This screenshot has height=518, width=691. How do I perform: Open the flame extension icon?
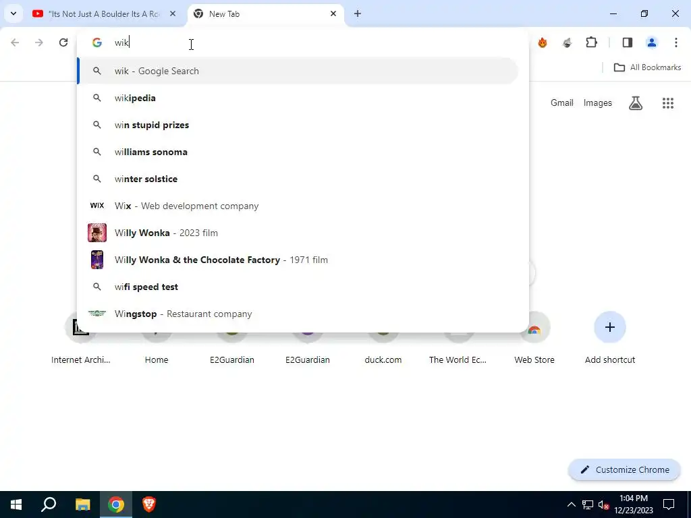coord(543,42)
